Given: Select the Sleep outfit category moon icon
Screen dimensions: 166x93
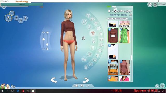Looking at the screenshot, I should point(118,11).
